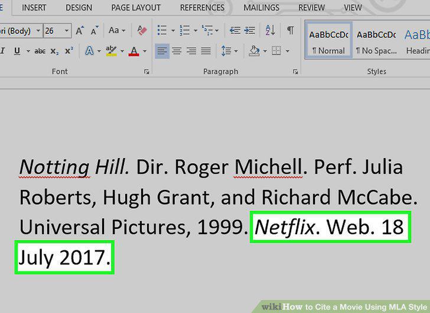
Task: Open the MAILINGS ribbon tab
Action: pyautogui.click(x=261, y=8)
